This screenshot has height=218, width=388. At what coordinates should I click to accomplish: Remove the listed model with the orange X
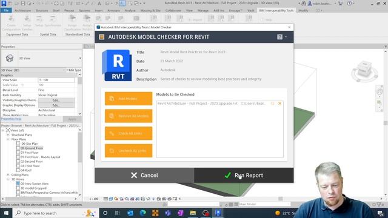point(280,104)
